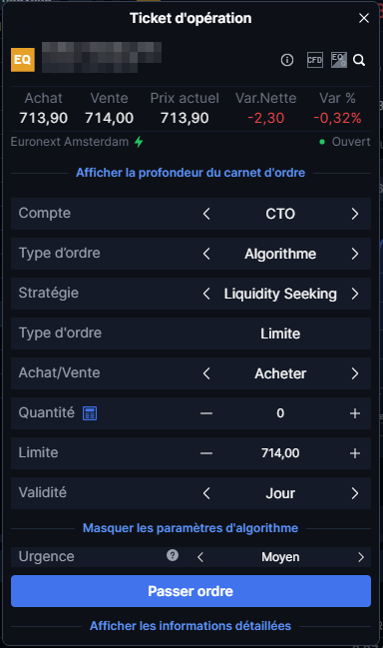Image resolution: width=383 pixels, height=648 pixels.
Task: Open the instrument information icon
Action: 287,60
